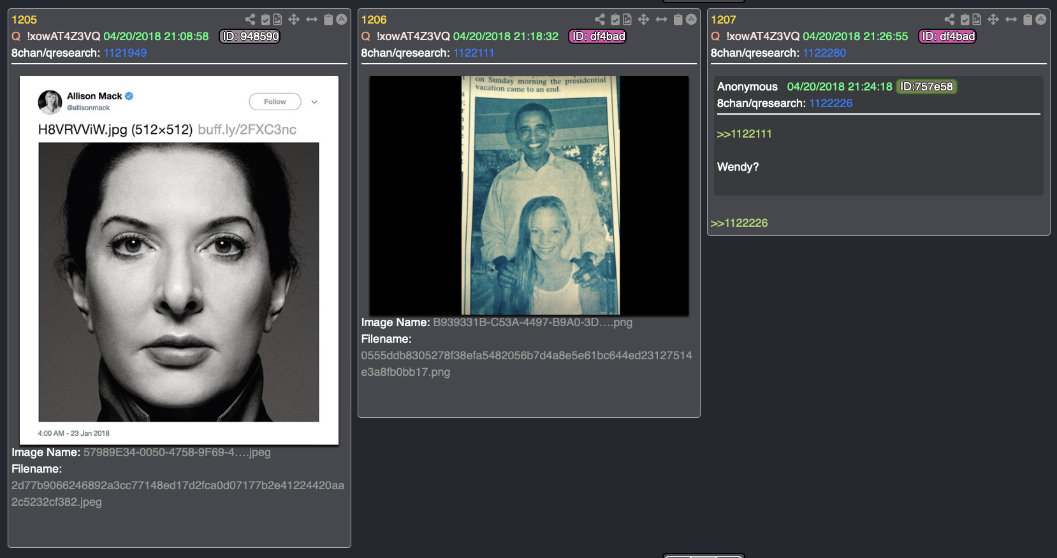Select the filename hash ending 2c5232cf382.jpeg
Image resolution: width=1057 pixels, height=558 pixels.
(x=178, y=494)
